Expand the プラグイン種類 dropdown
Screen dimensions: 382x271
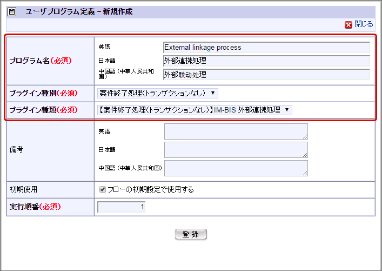(x=195, y=110)
